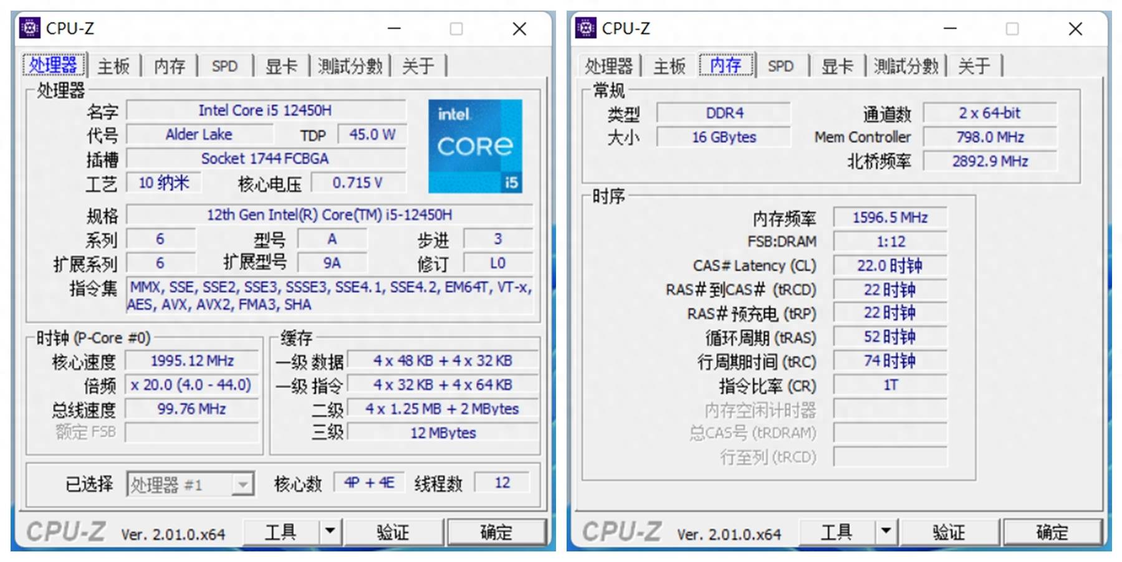The image size is (1122, 562).
Task: Click Socket 1744 FCBGA value
Action: 266,158
